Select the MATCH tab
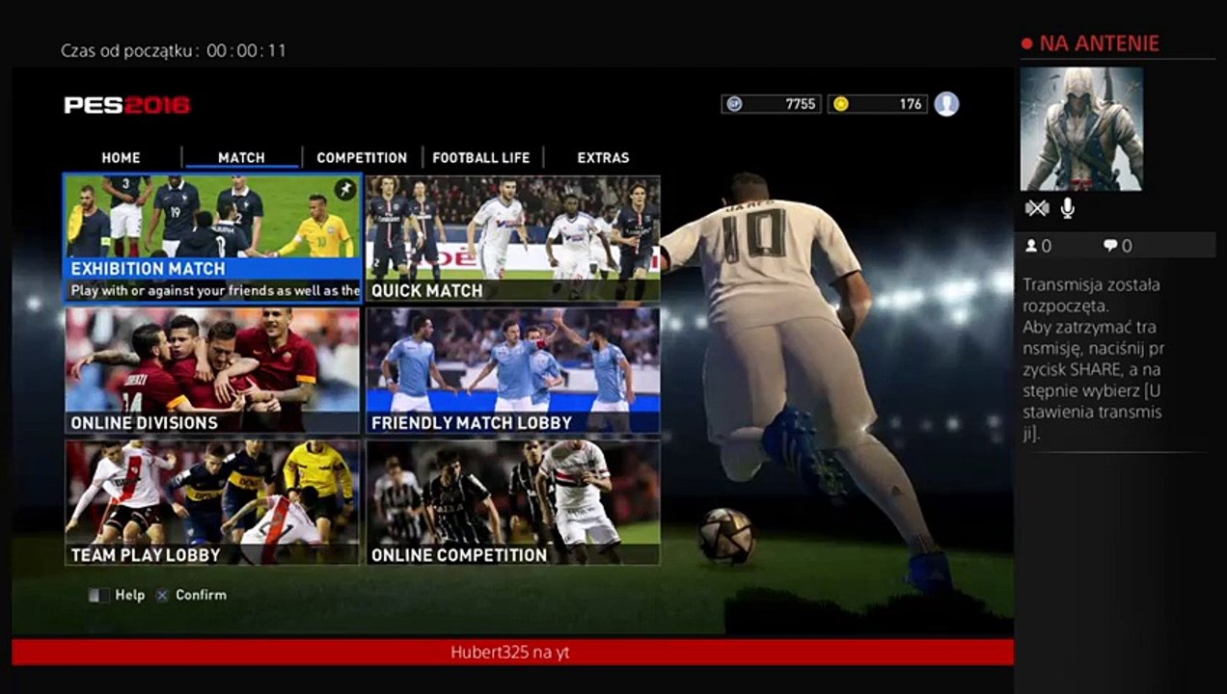 pyautogui.click(x=241, y=158)
